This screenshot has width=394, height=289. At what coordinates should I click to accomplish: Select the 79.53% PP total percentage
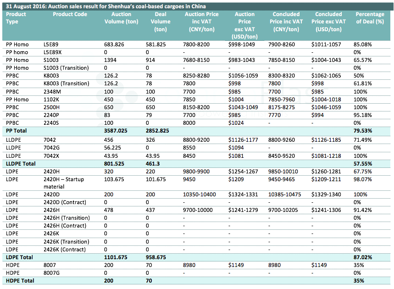[x=363, y=131]
